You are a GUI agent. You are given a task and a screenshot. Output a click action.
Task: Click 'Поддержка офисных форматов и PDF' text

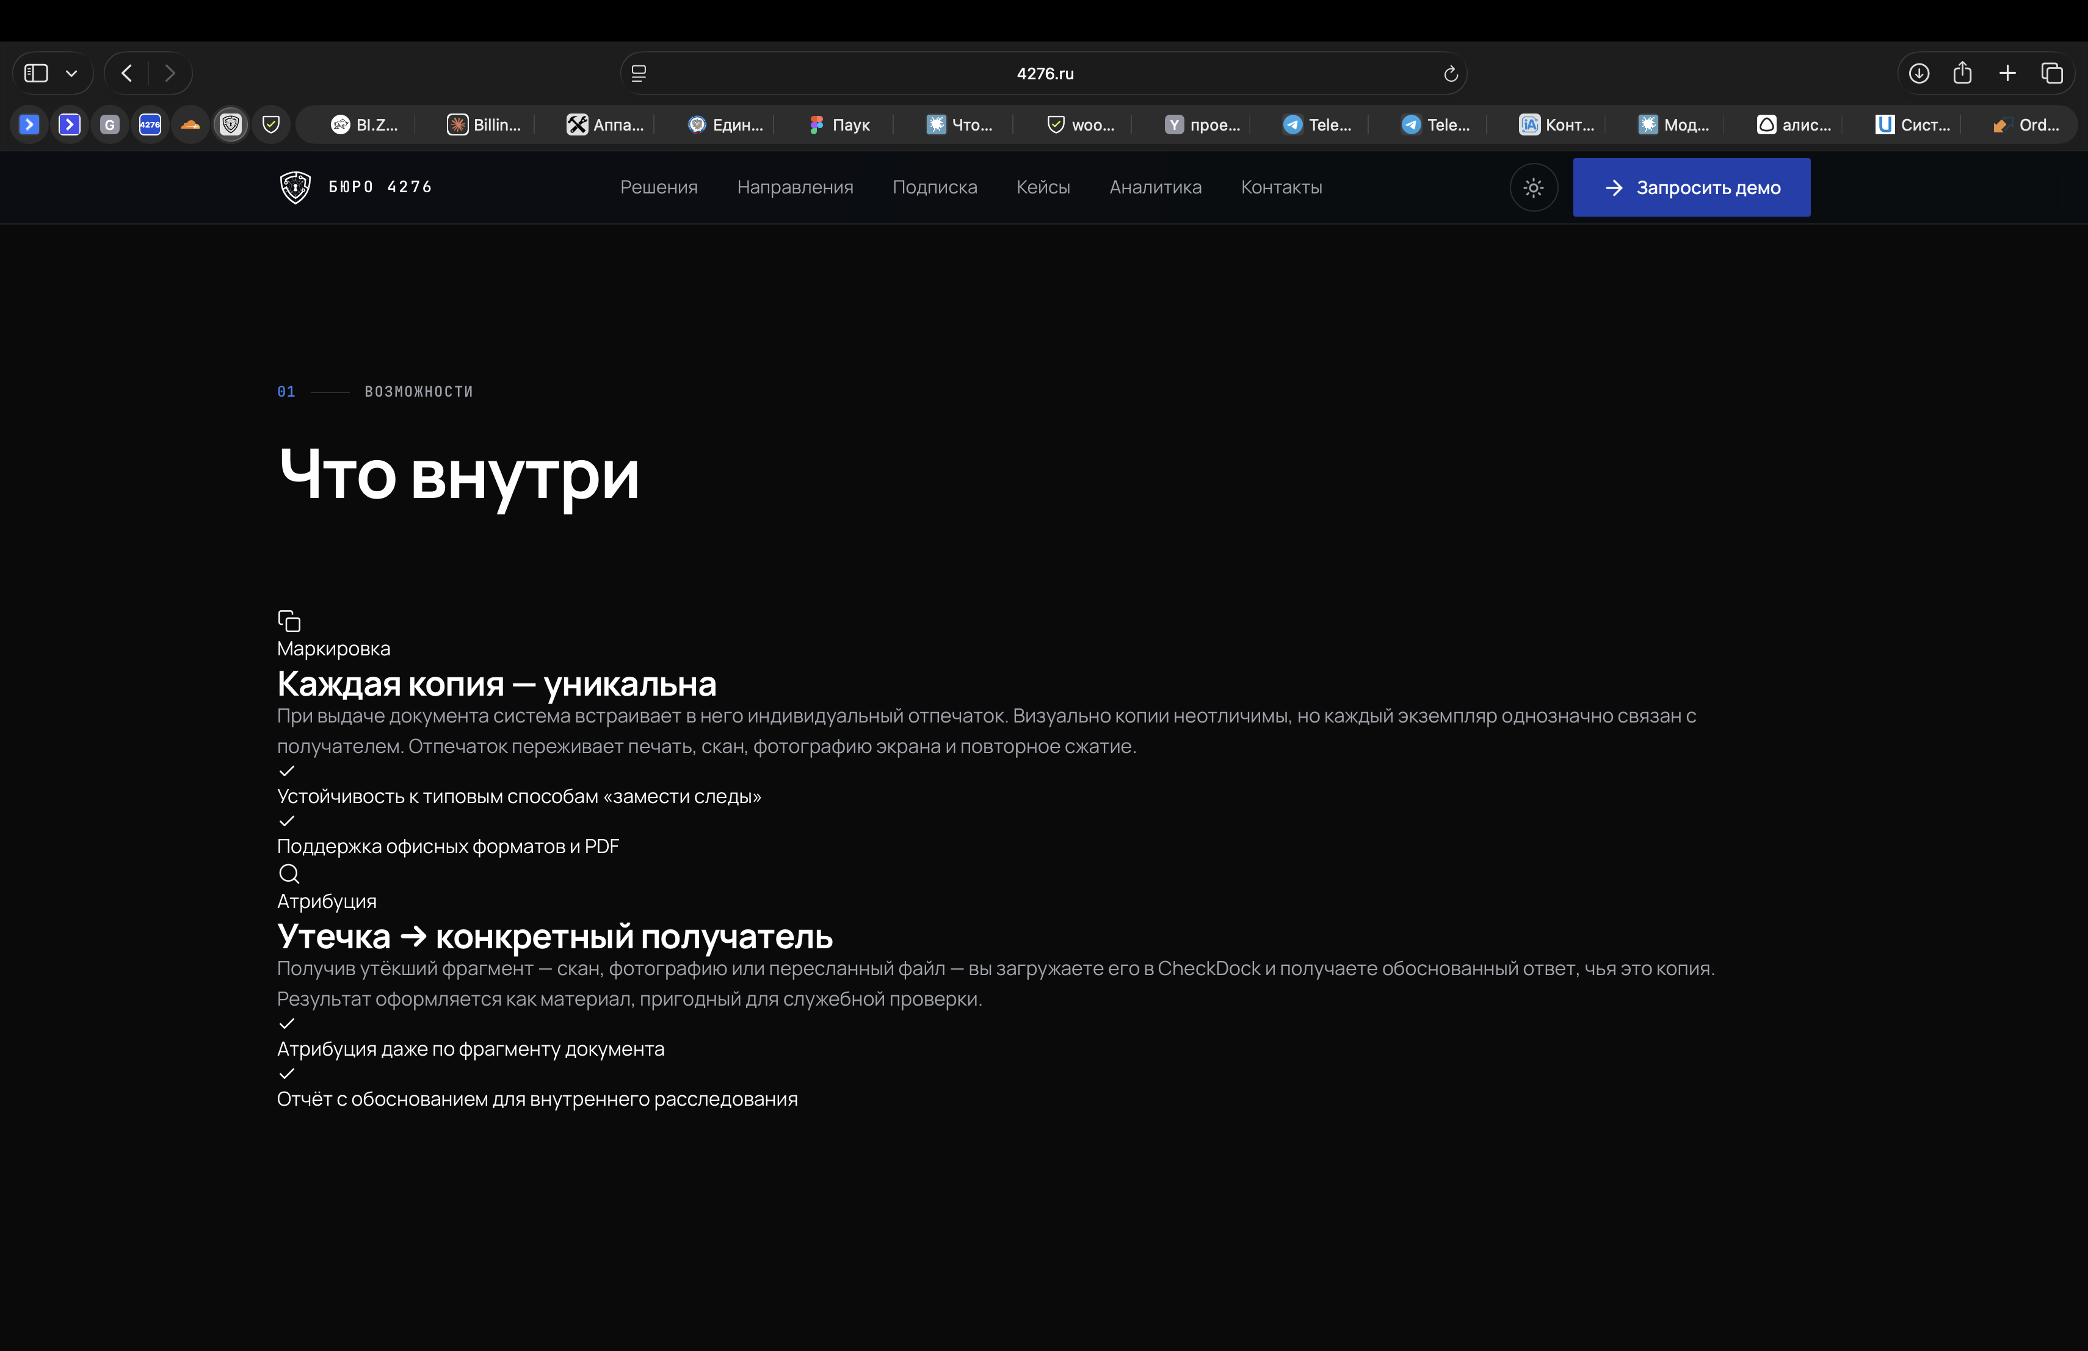pyautogui.click(x=448, y=846)
